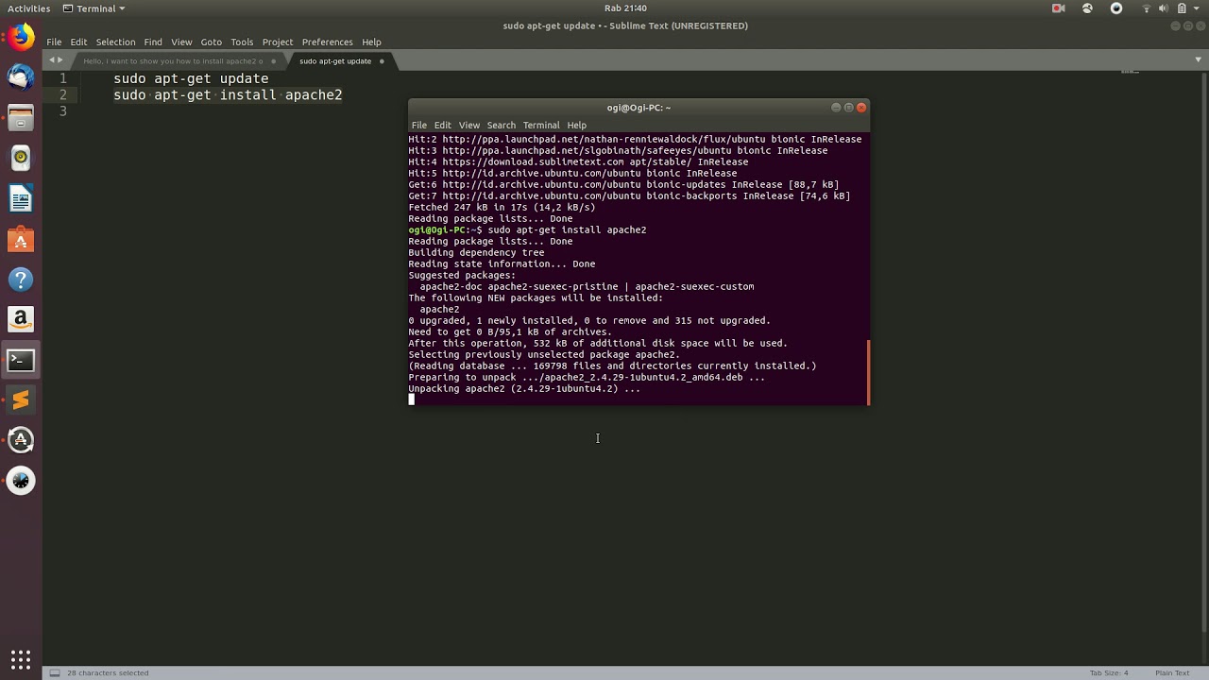Image resolution: width=1209 pixels, height=680 pixels.
Task: Switch to Sublime Text dock icon
Action: pos(21,400)
